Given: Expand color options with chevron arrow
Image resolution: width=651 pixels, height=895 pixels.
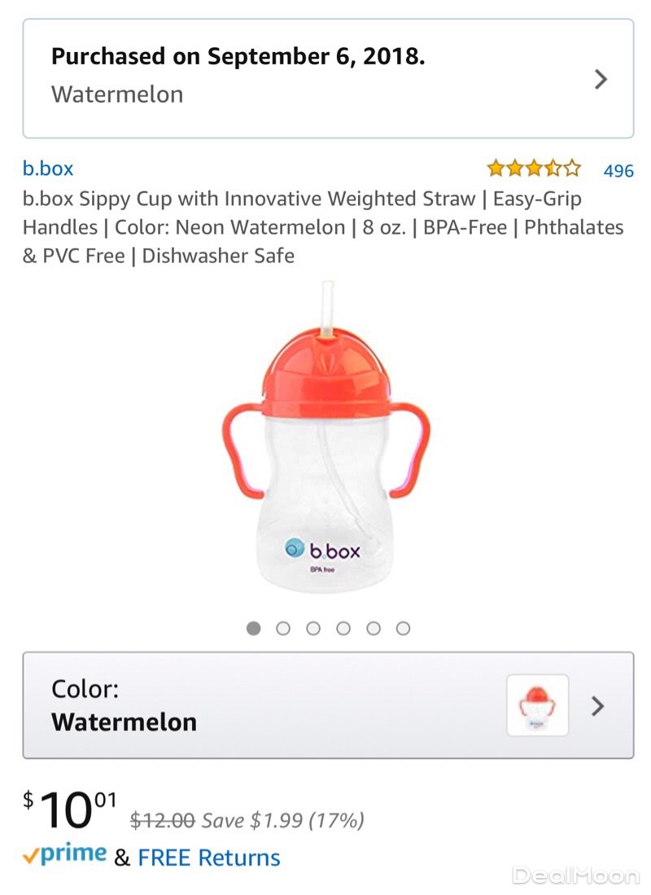Looking at the screenshot, I should click(x=597, y=706).
